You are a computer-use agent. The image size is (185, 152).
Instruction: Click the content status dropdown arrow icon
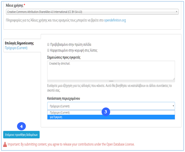pyautogui.click(x=173, y=106)
